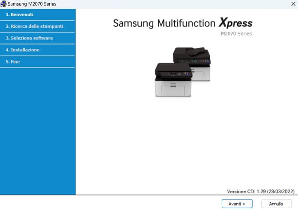Go to Ricerca delle stampanti step
Image resolution: width=298 pixels, height=210 pixels.
click(34, 26)
